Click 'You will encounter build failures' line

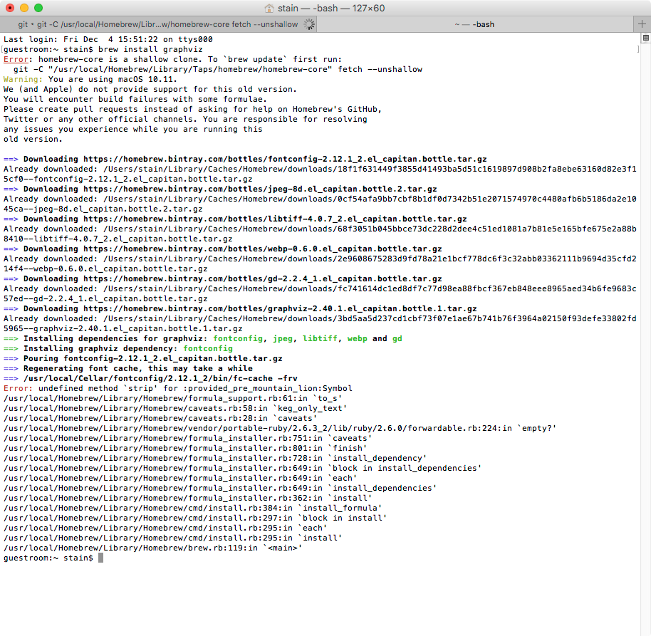135,99
